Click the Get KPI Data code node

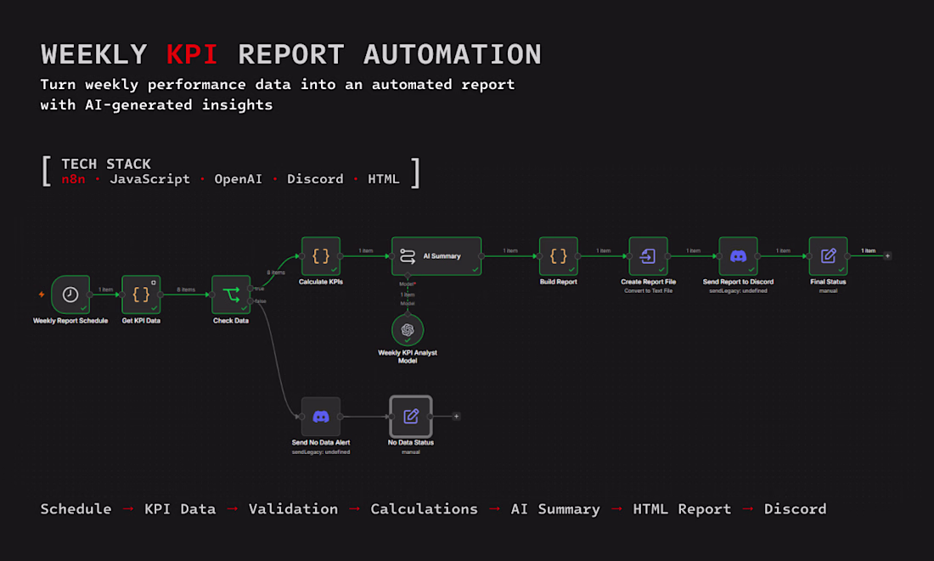pyautogui.click(x=141, y=295)
